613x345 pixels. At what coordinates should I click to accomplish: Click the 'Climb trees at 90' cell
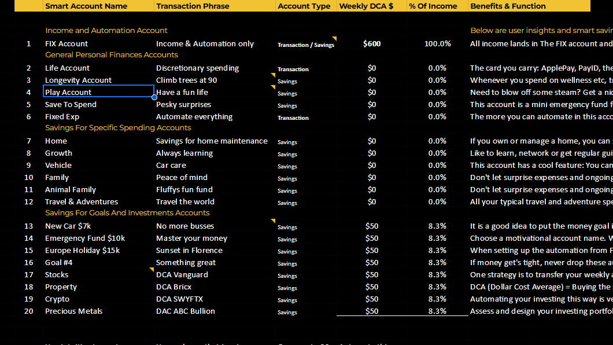(215, 80)
